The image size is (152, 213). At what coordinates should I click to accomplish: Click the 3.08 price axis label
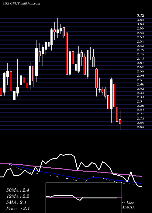(x=140, y=20)
